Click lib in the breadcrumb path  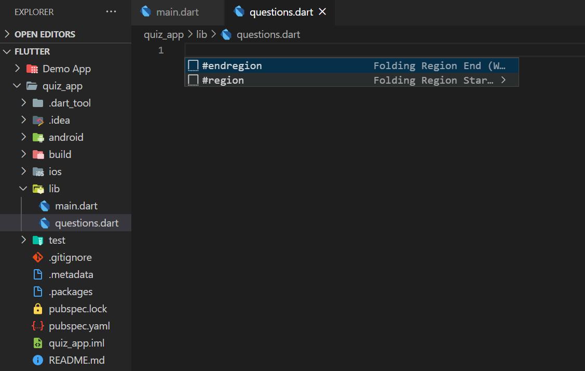(x=201, y=35)
